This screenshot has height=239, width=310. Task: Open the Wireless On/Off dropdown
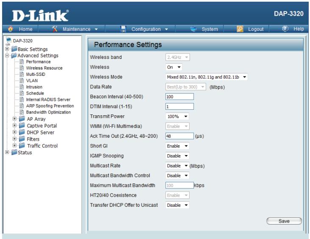[174, 67]
